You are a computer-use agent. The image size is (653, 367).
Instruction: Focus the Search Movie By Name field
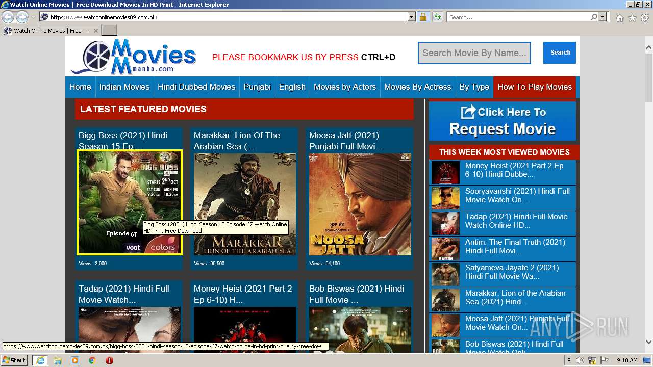point(474,53)
